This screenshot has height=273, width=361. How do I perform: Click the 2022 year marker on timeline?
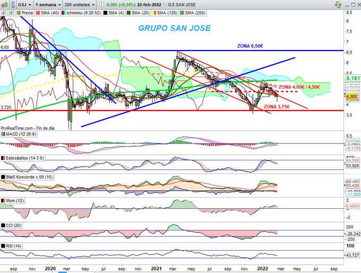coord(262,269)
